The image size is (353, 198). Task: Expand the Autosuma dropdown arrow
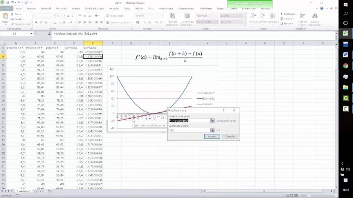(296, 14)
